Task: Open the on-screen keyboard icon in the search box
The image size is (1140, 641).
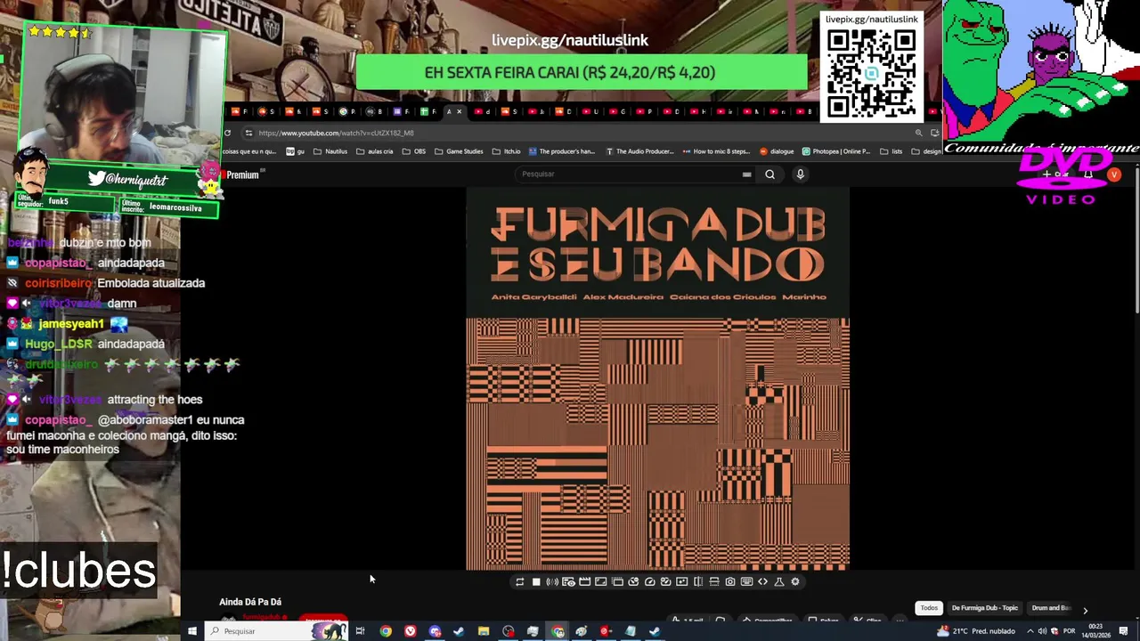Action: [746, 174]
